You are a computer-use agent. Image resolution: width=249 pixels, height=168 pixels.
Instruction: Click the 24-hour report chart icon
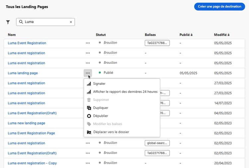pos(89,92)
